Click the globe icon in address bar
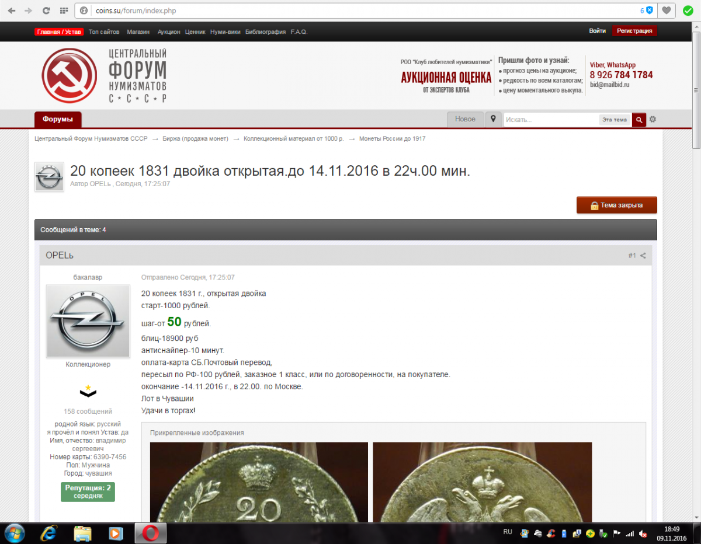Screen dimensions: 701x544 click(84, 11)
